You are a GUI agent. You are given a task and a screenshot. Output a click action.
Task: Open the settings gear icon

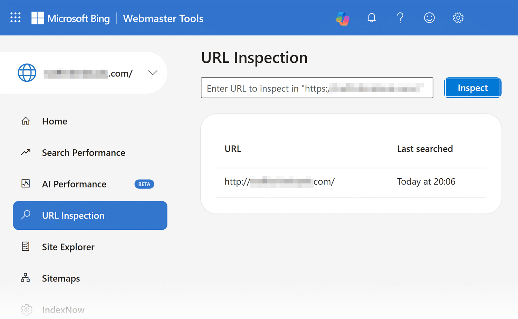click(x=458, y=18)
